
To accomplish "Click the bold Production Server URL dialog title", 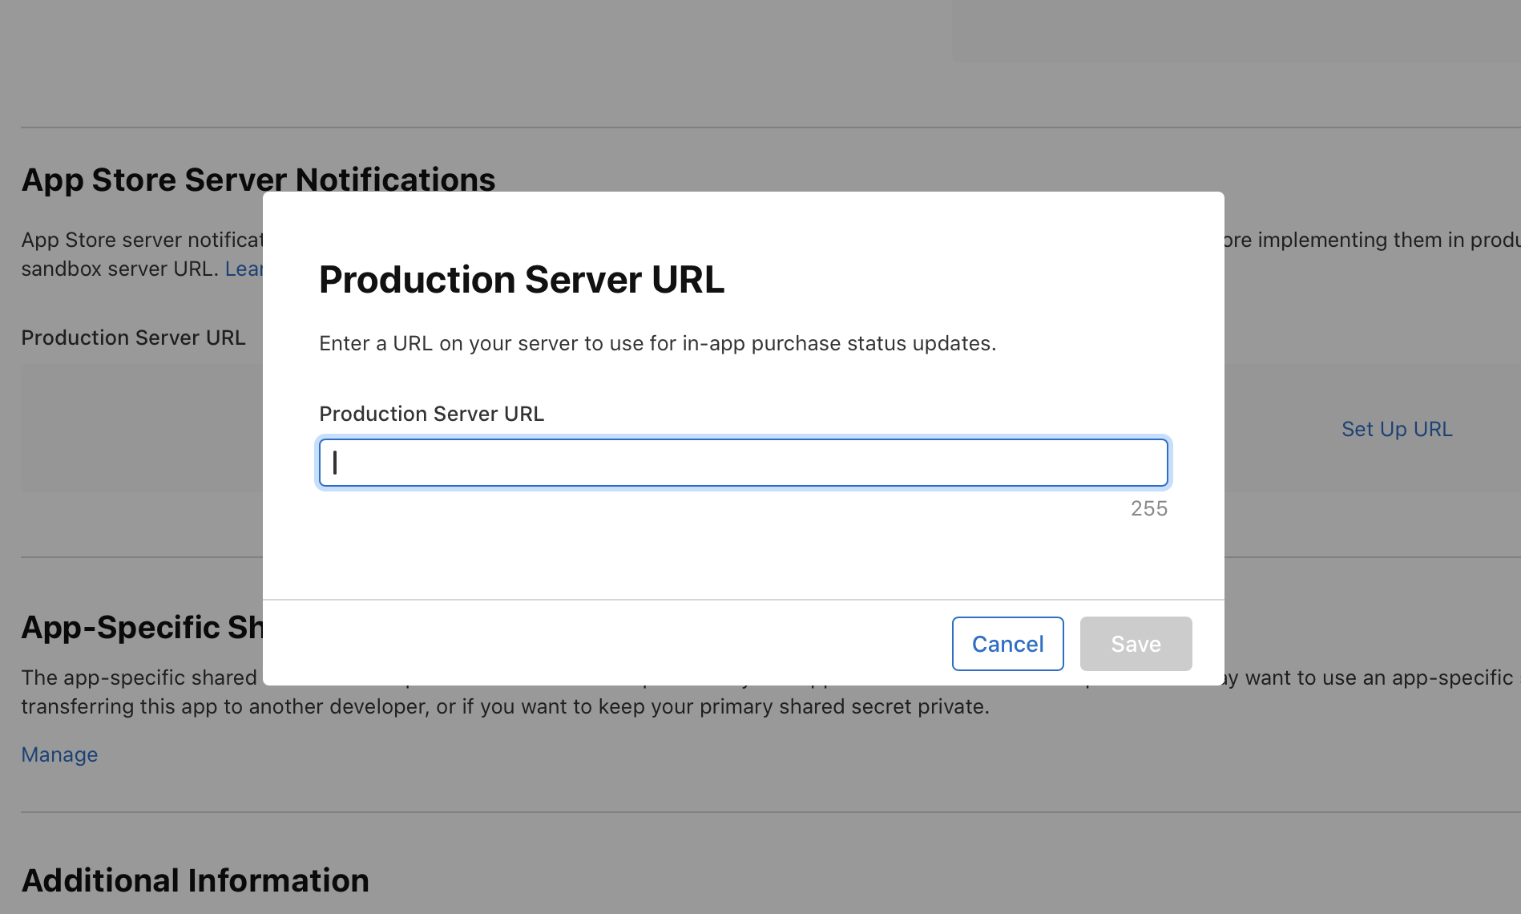I will (521, 280).
